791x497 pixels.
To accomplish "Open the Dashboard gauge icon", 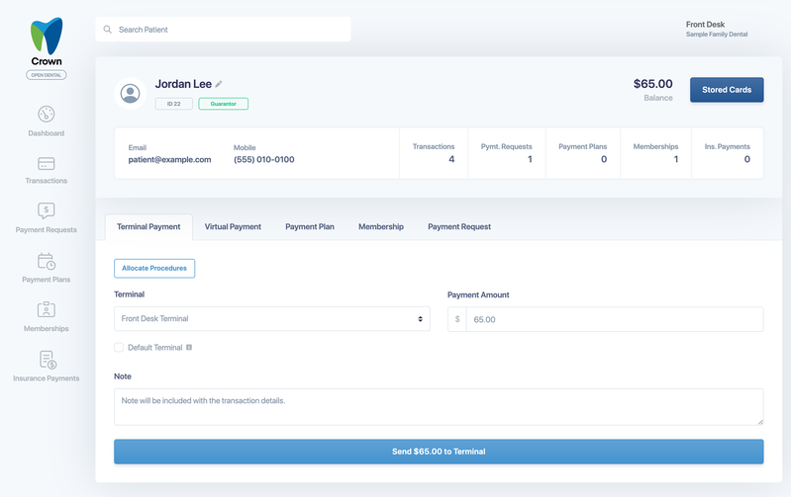I will coord(46,114).
